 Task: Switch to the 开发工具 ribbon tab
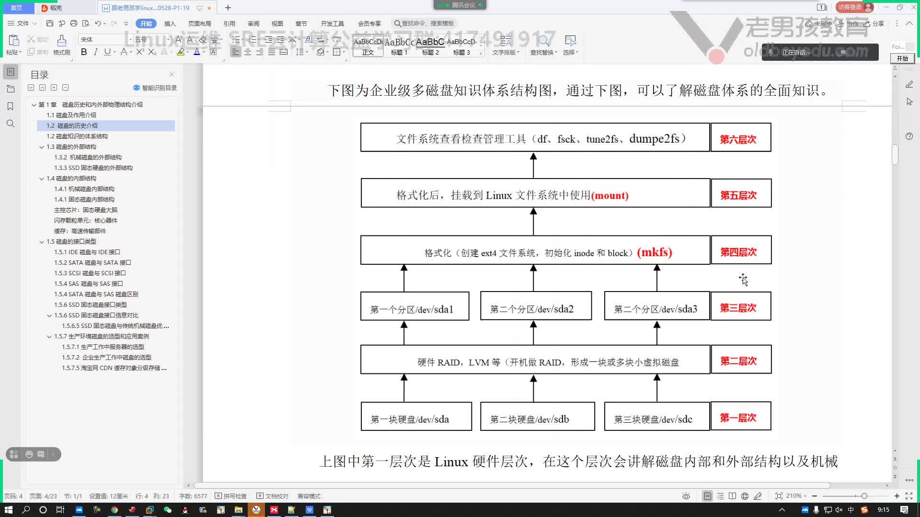[333, 23]
